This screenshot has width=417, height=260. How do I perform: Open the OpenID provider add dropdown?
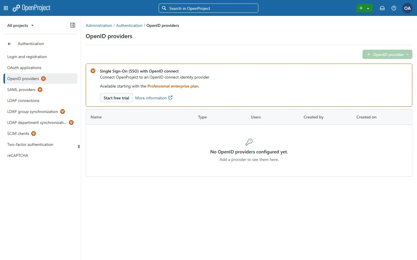click(x=387, y=54)
